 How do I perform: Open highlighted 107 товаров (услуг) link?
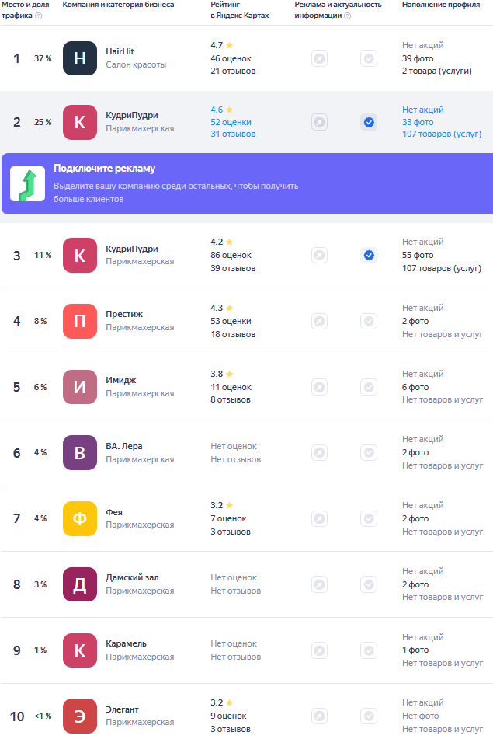tap(442, 134)
